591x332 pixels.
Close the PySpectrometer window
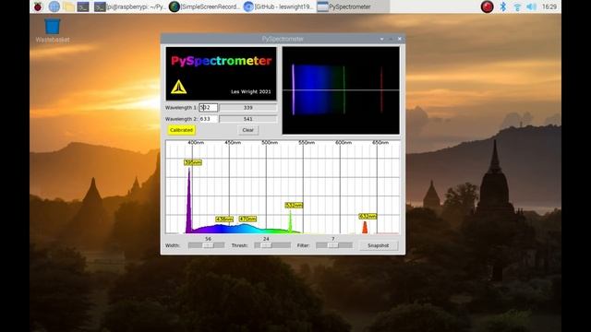(400, 39)
